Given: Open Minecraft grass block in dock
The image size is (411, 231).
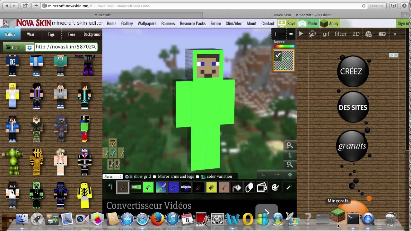Looking at the screenshot, I should (338, 216).
